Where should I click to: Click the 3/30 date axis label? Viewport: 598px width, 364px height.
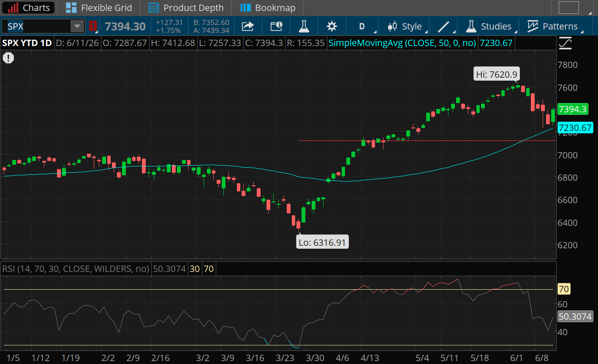315,358
